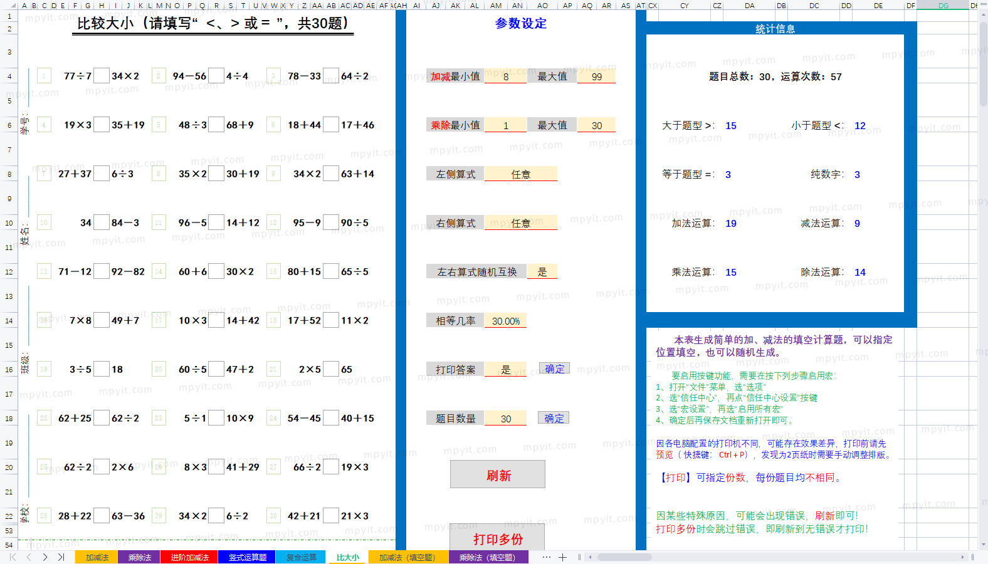The width and height of the screenshot is (988, 564).
Task: Click the scroll-right arrow of horizontal scrollbar
Action: pyautogui.click(x=962, y=557)
